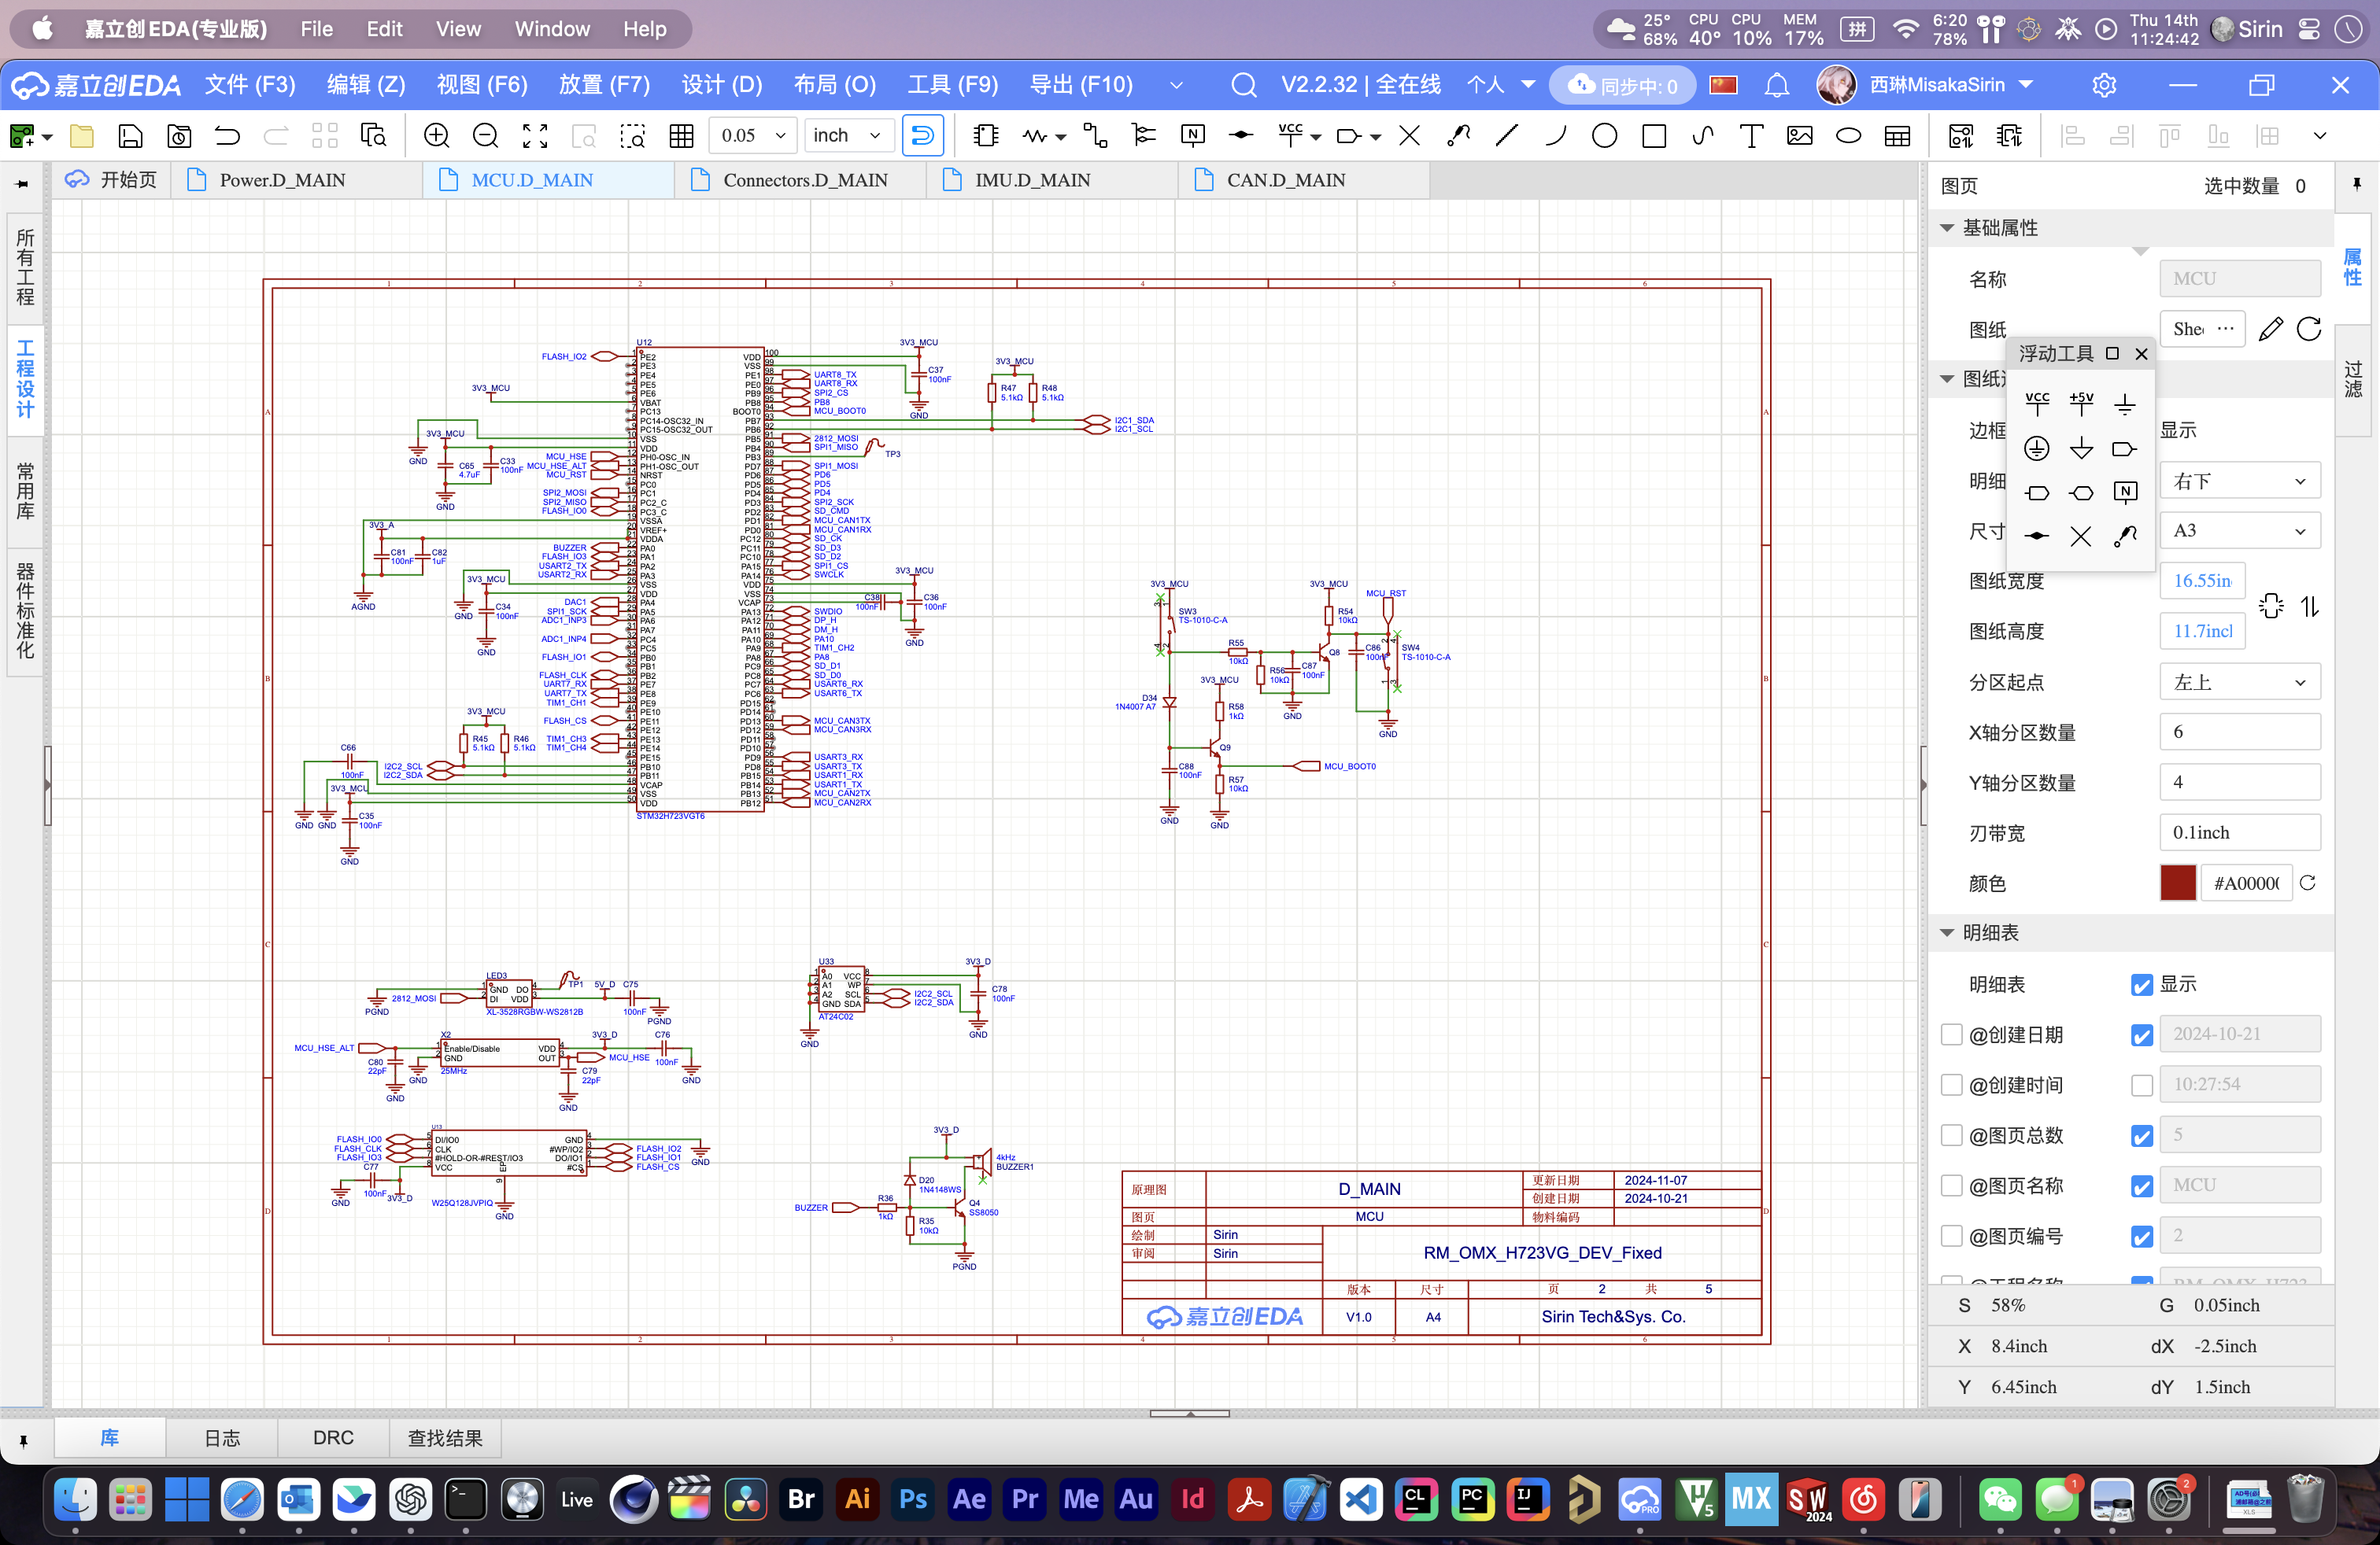
Task: Open the 明细 position 右下 dropdown
Action: [x=2239, y=481]
